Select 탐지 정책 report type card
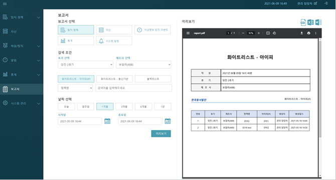This screenshot has width=336, height=180. click(76, 30)
